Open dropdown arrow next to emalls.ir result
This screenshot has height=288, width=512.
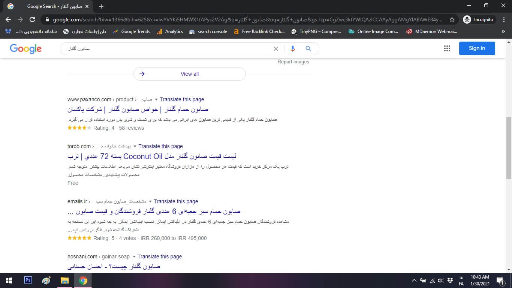(x=150, y=202)
